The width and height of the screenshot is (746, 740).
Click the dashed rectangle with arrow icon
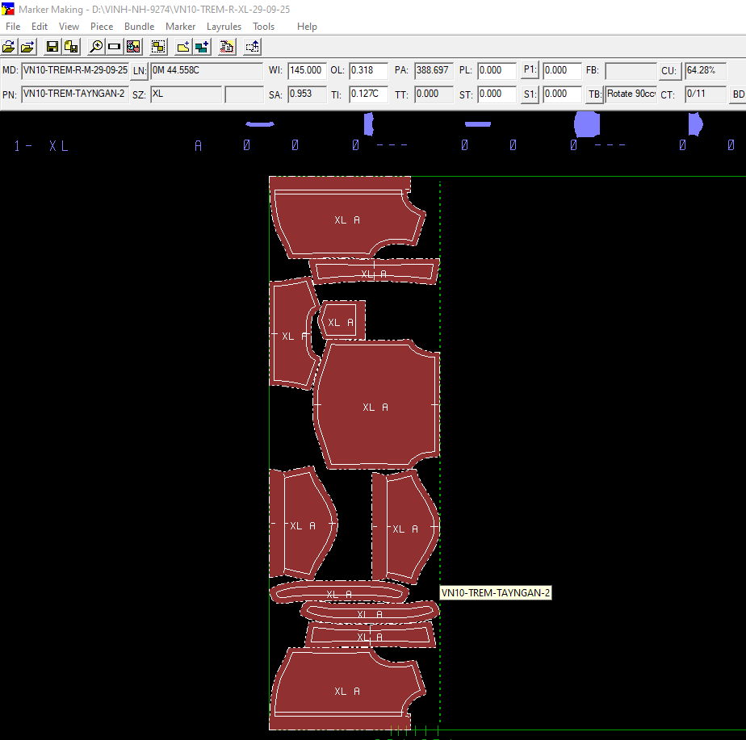coord(253,47)
